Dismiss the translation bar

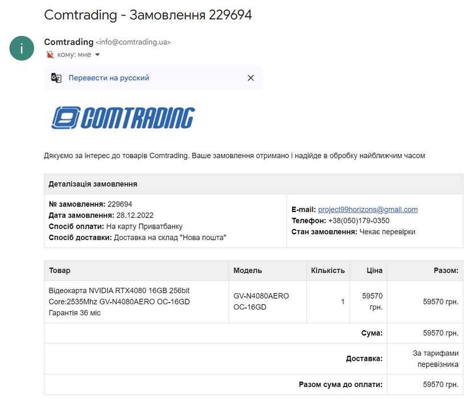click(x=251, y=78)
